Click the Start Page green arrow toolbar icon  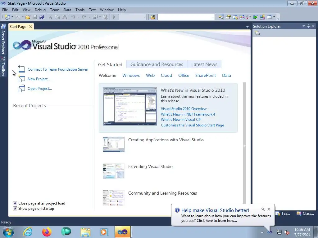pos(256,17)
